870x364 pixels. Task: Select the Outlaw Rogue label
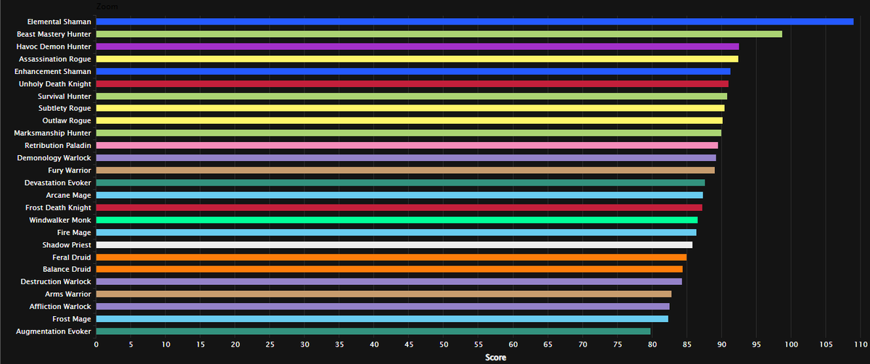point(68,121)
